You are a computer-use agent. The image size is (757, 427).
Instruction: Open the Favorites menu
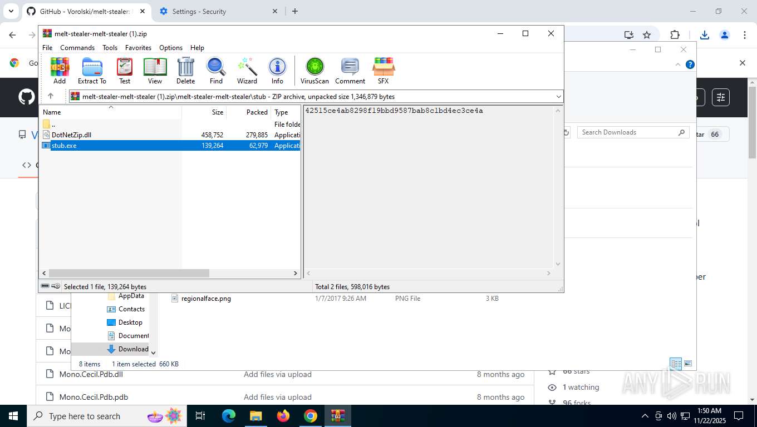click(138, 48)
